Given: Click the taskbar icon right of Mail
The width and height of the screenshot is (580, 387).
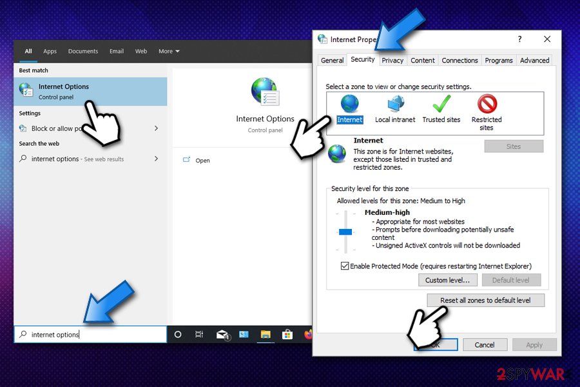Looking at the screenshot, I should pos(244,335).
